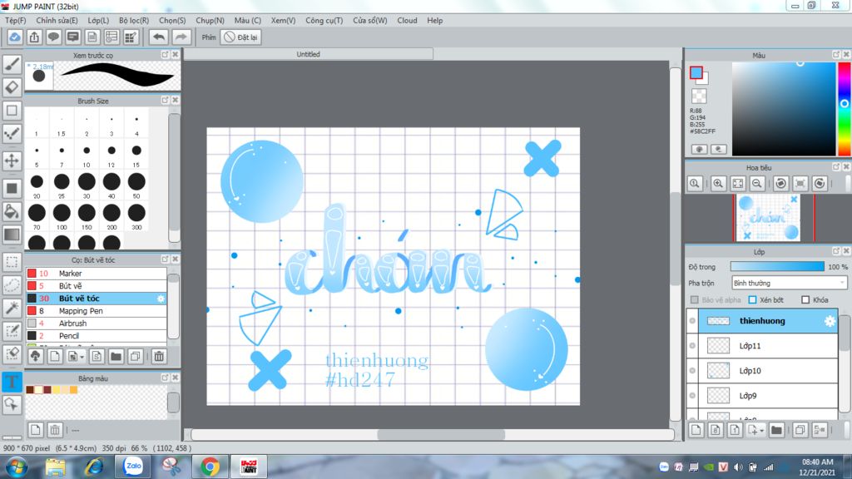Screen dimensions: 852x479
Task: Select the Marker brush
Action: tap(97, 273)
